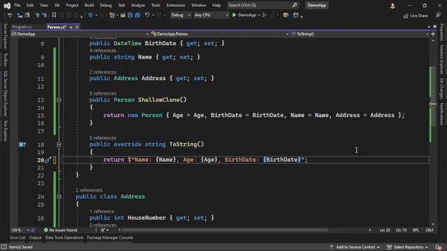Open the Any CPU platform dropdown

pyautogui.click(x=211, y=15)
